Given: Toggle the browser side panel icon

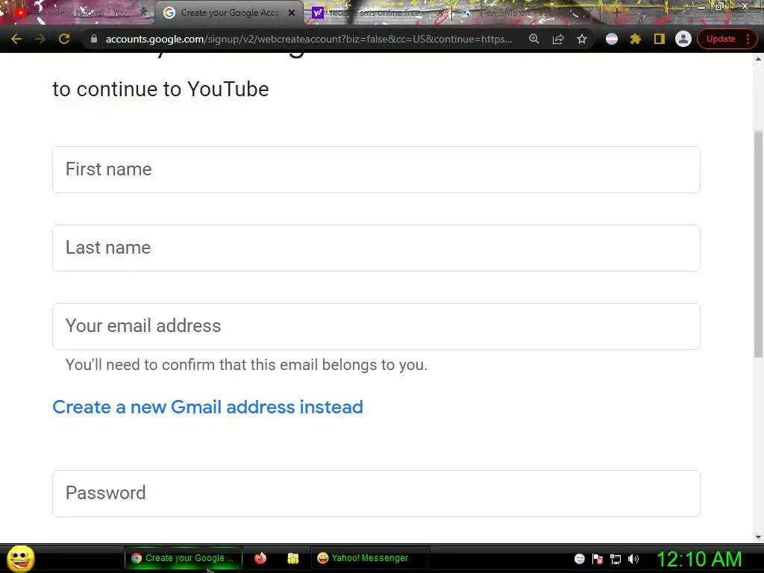Looking at the screenshot, I should click(x=660, y=39).
